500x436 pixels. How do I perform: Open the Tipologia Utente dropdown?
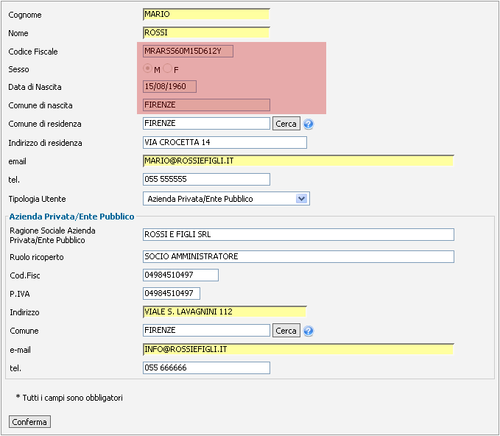point(226,199)
